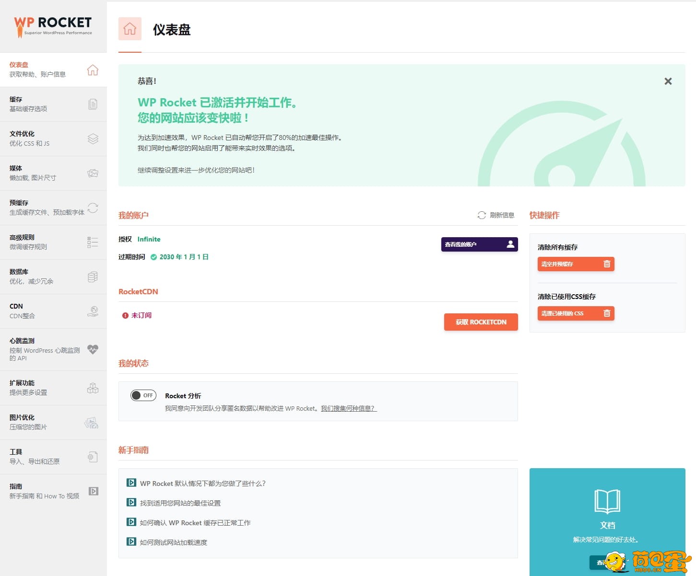Viewport: 696px width, 576px height.
Task: Open the 指南 tutorials section
Action: 53,491
